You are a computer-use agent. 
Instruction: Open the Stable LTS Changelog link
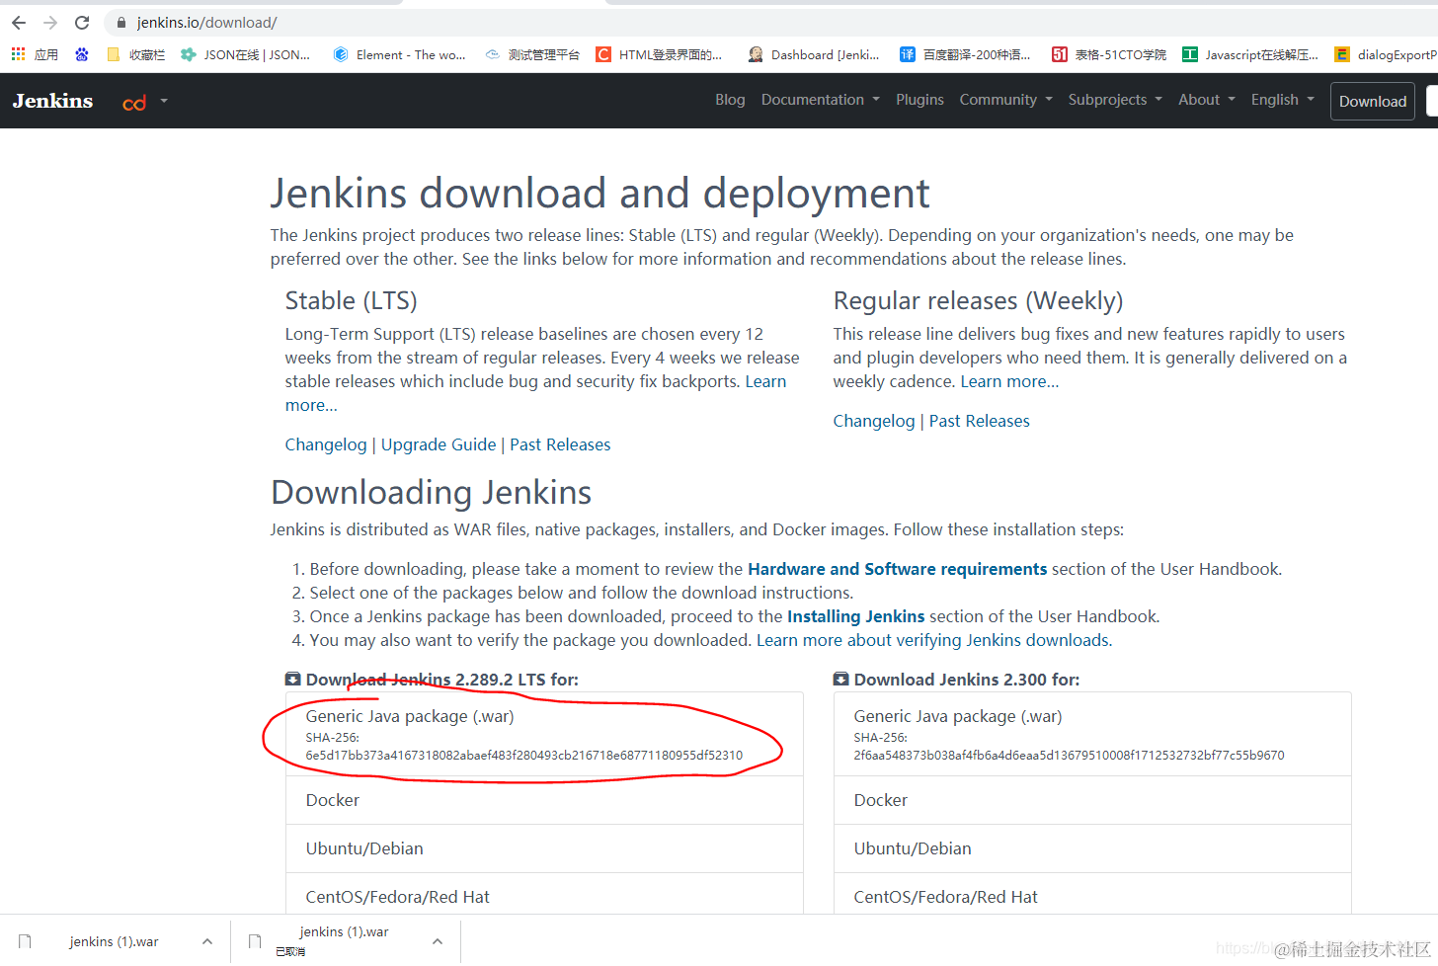(326, 444)
